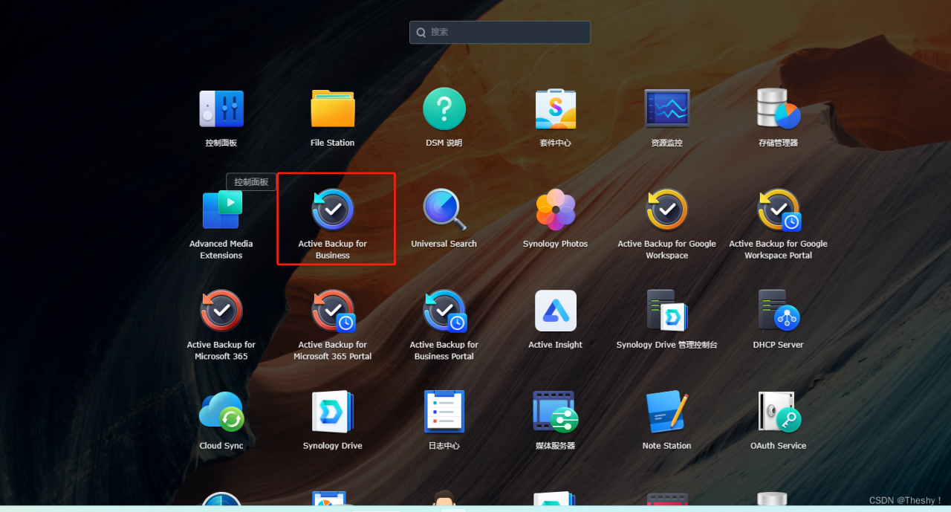Launch Active Backup for Business

[332, 209]
